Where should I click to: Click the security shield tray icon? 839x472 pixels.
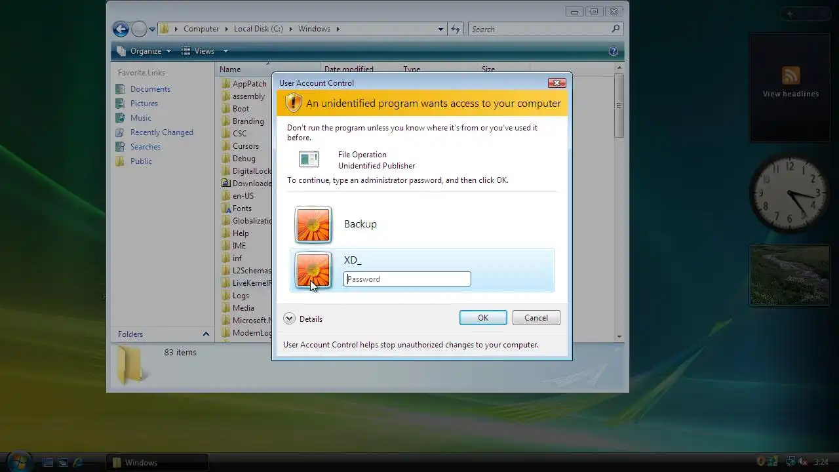[x=761, y=462]
